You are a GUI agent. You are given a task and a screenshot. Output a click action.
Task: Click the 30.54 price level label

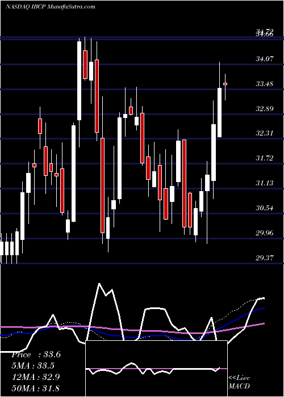(x=265, y=208)
